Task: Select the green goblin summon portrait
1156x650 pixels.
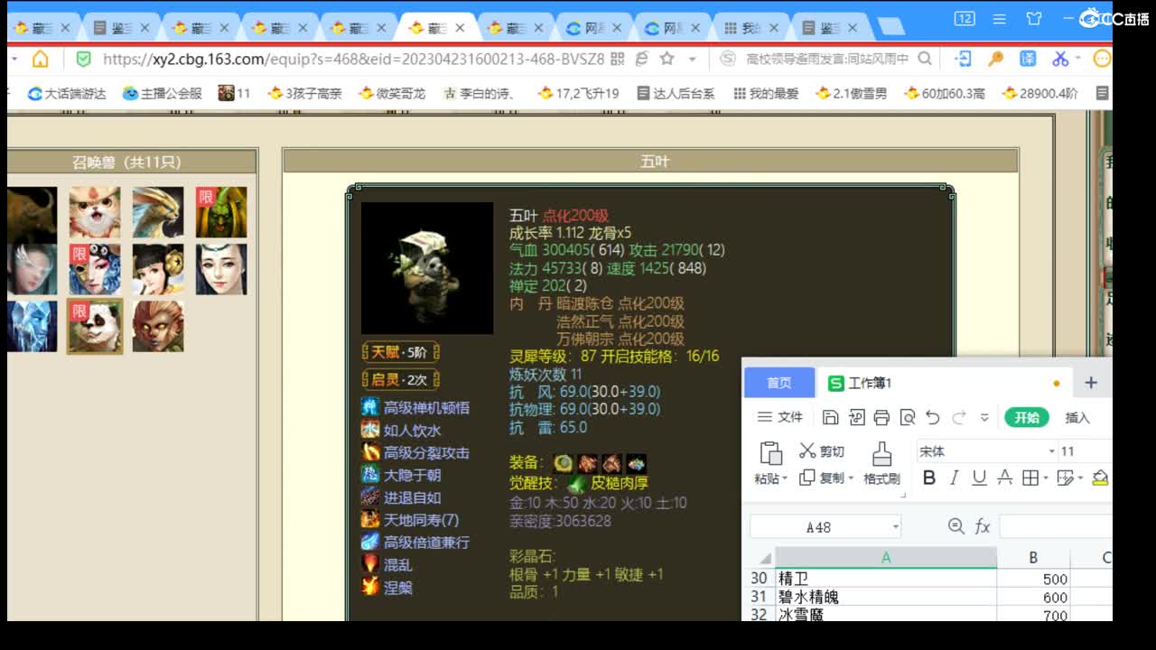Action: tap(221, 213)
